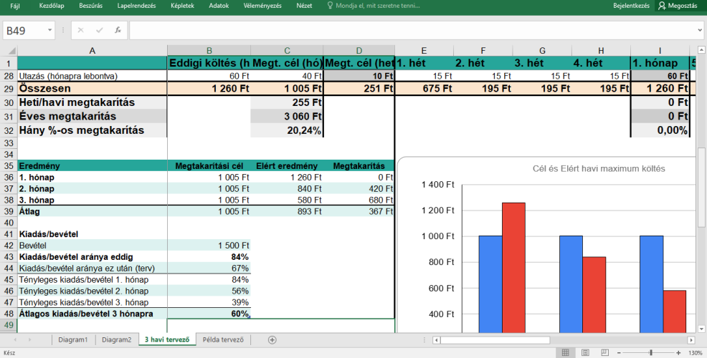Viewport: 707px width, 358px height.
Task: Zoom out with the minus button
Action: (x=619, y=352)
